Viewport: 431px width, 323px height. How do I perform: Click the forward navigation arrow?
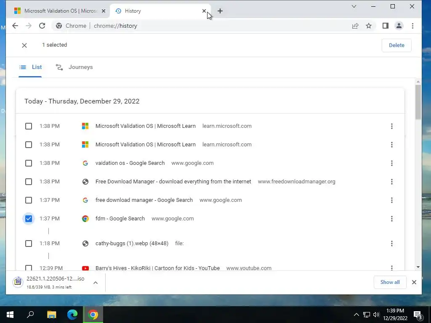(29, 26)
